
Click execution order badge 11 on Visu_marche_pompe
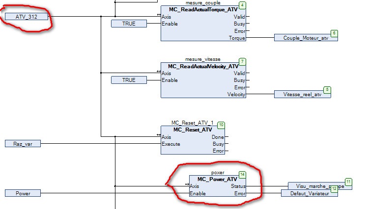(348, 182)
